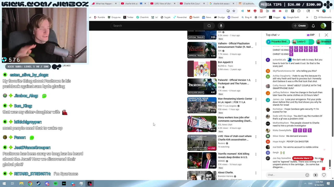This screenshot has height=187, width=334.
Task: Open Super Chat dollar icon
Action: pyautogui.click(x=315, y=175)
